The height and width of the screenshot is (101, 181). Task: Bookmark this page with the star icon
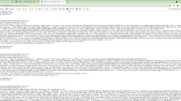tap(170, 6)
